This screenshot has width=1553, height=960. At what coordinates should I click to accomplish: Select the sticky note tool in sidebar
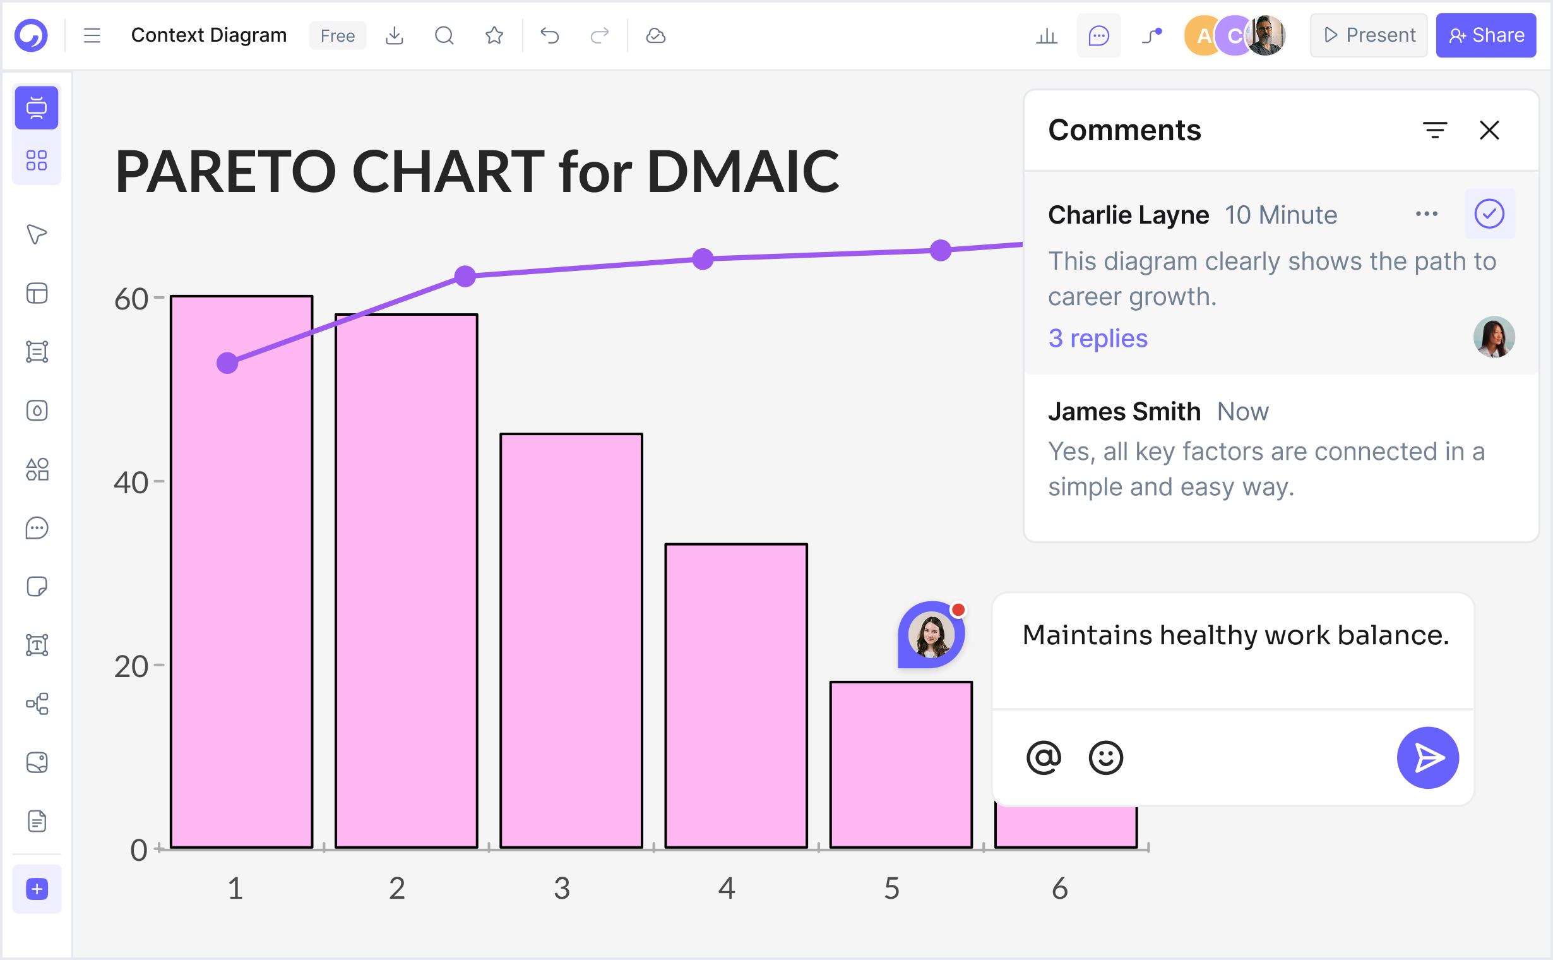pos(37,586)
